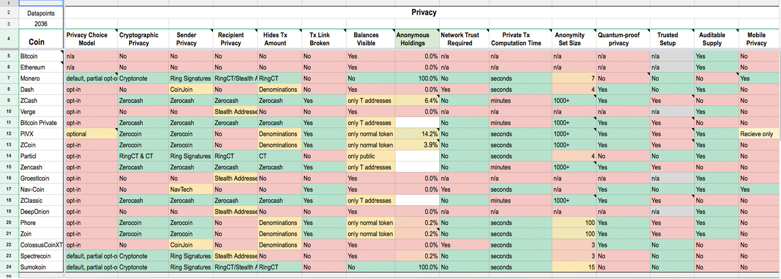The width and height of the screenshot is (781, 279).
Task: Select Sumokoin's Anonymity Set Size 15
Action: tap(574, 267)
